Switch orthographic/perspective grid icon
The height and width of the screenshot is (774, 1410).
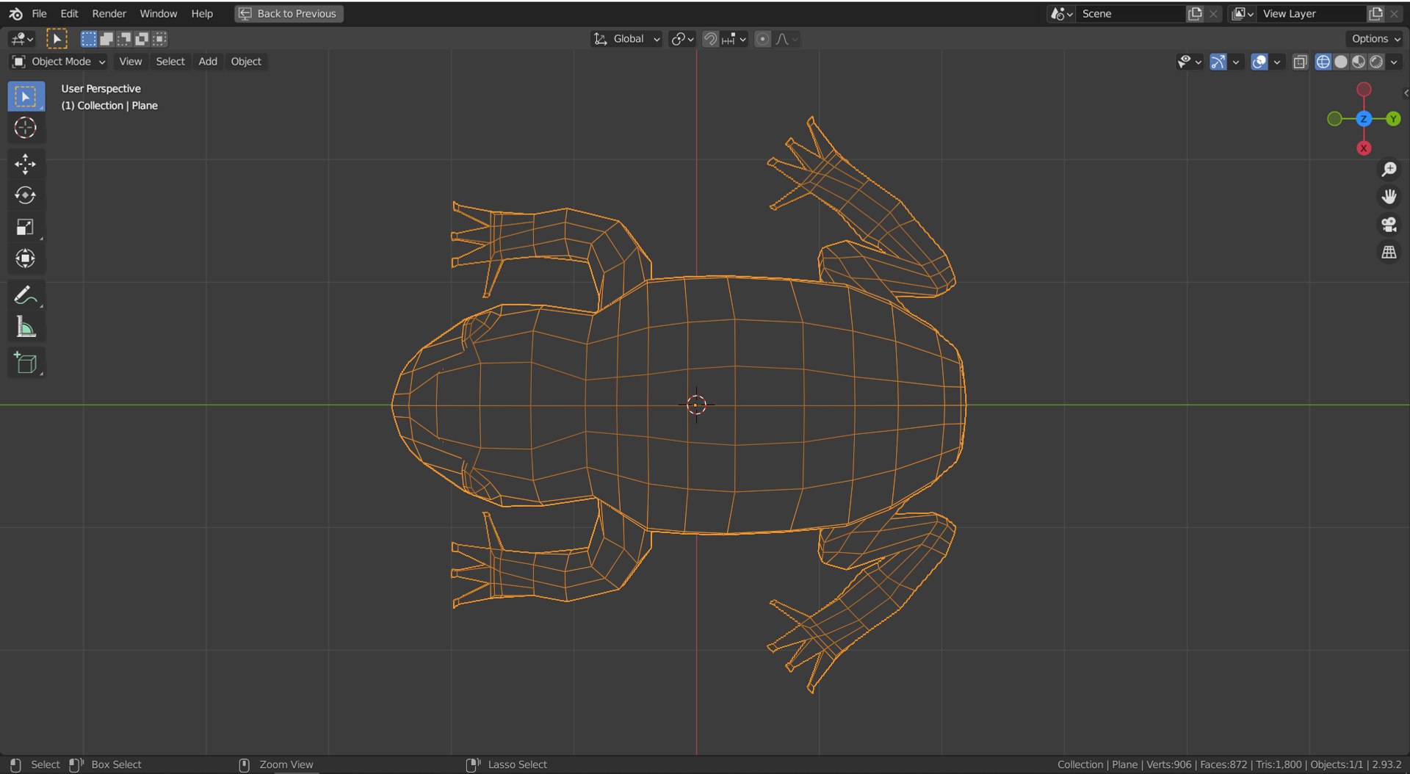tap(1389, 253)
